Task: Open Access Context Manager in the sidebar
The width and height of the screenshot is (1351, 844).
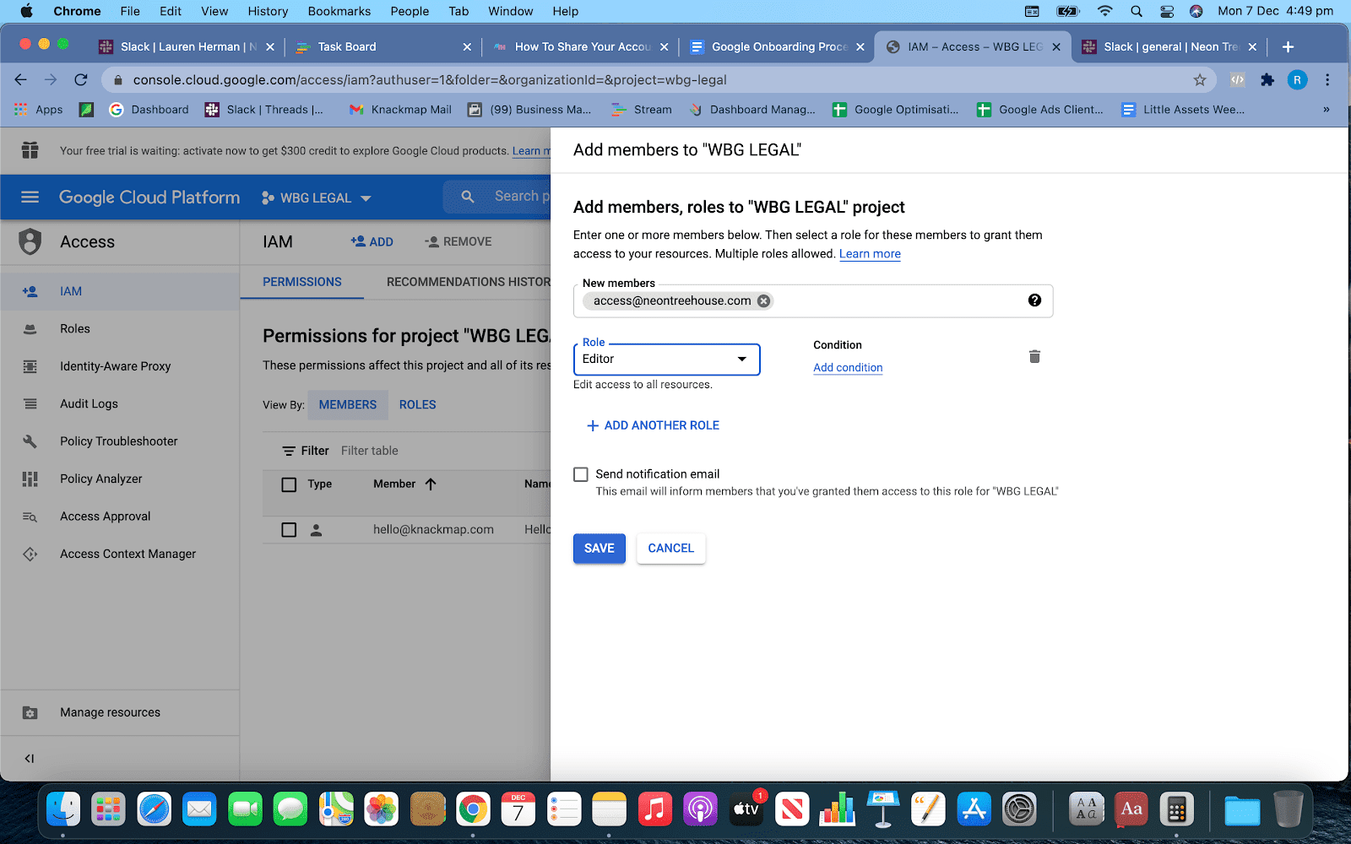Action: pos(120,554)
